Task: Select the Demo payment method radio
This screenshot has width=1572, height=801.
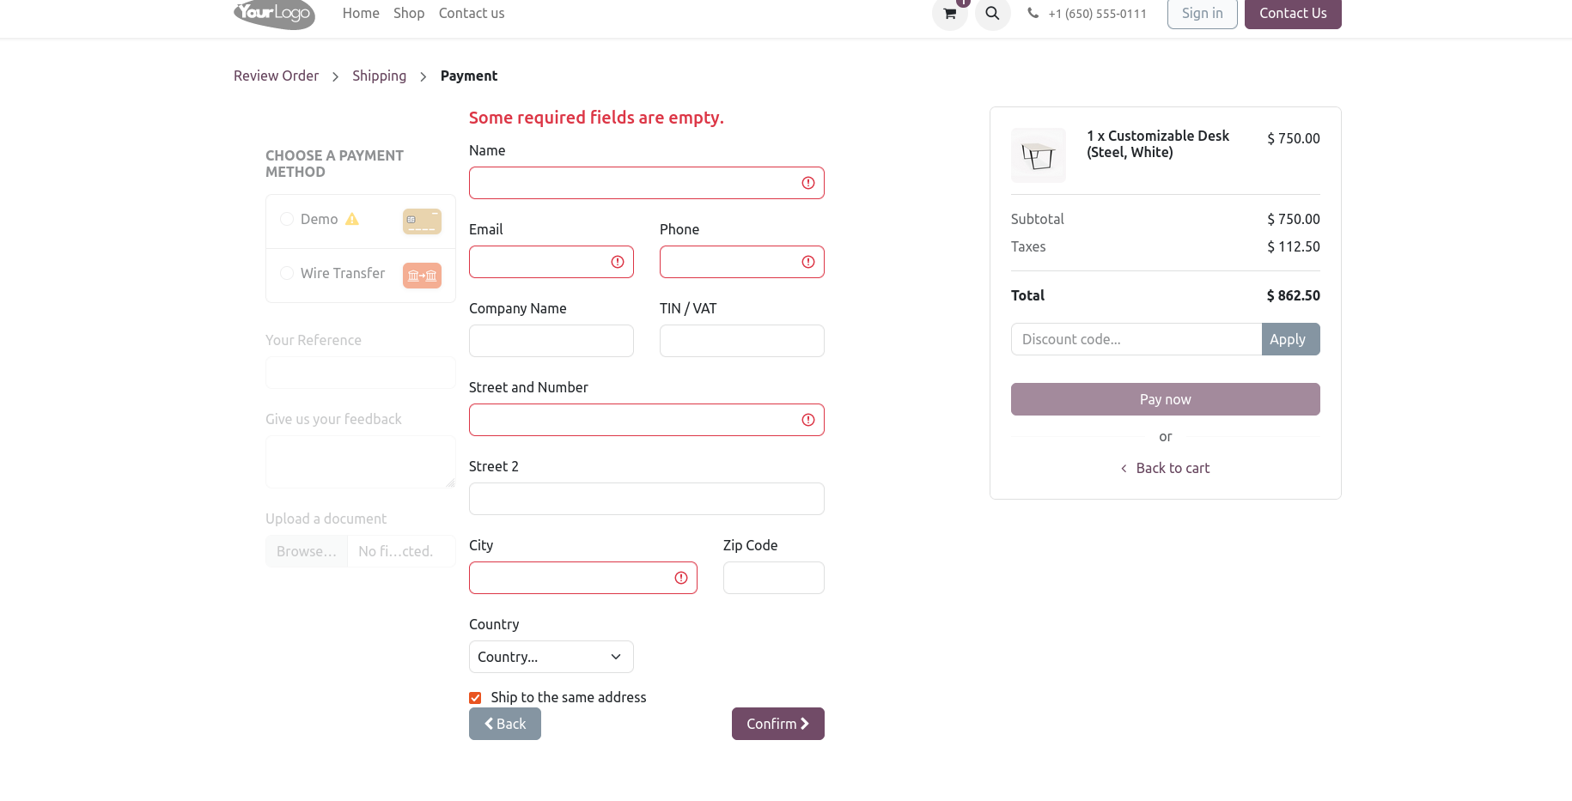Action: [x=287, y=219]
